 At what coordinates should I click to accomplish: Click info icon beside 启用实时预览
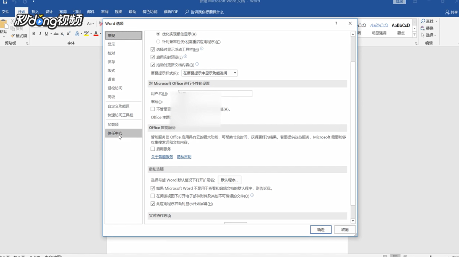point(185,56)
